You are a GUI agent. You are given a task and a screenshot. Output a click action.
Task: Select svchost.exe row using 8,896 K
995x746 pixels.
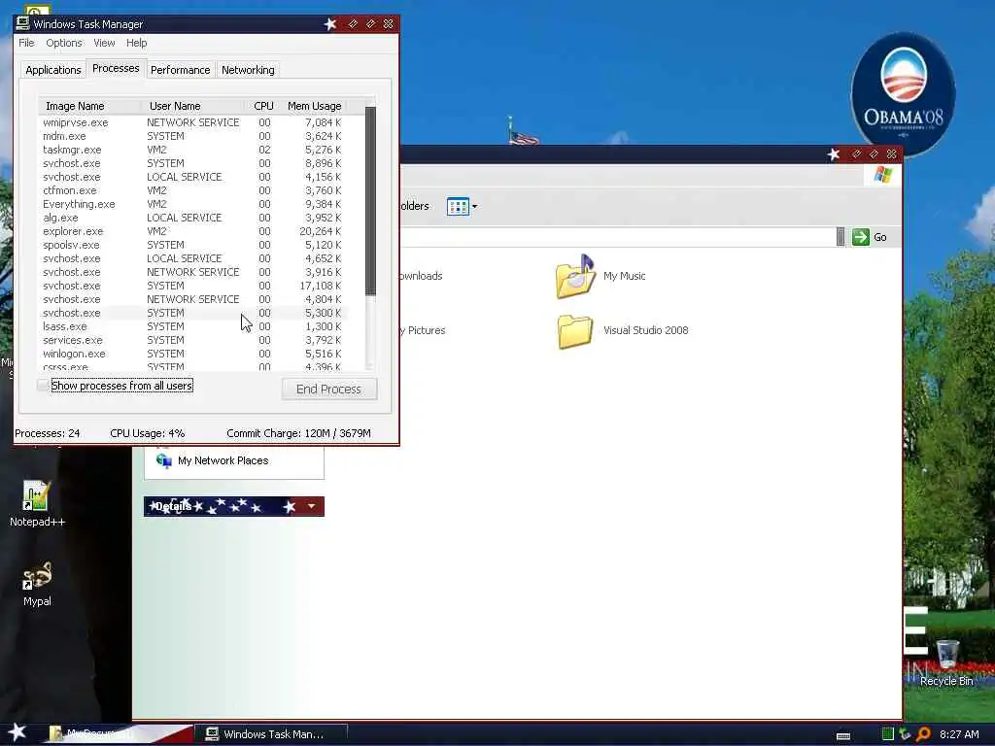click(192, 163)
